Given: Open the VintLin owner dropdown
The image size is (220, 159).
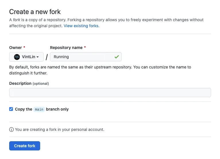Looking at the screenshot, I should (26, 57).
